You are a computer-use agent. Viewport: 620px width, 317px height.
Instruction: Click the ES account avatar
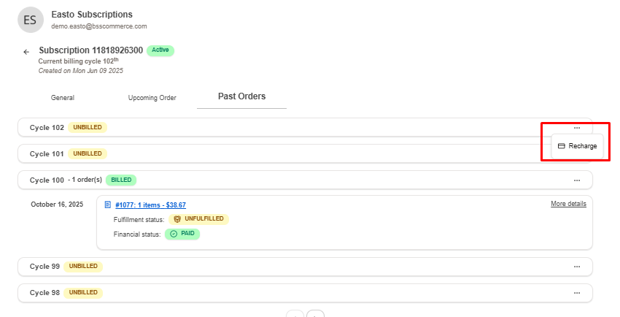pos(30,20)
